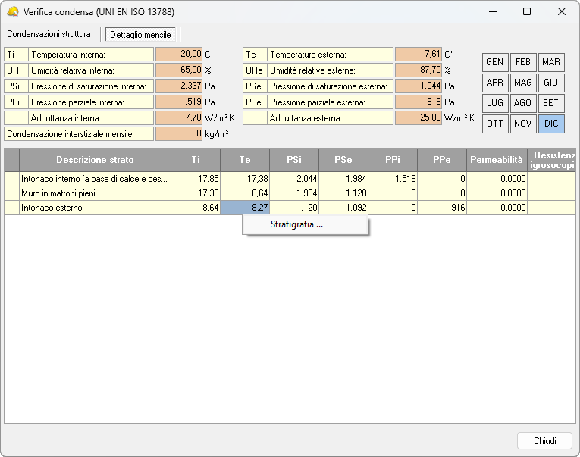Select the GIU month button

pos(551,83)
